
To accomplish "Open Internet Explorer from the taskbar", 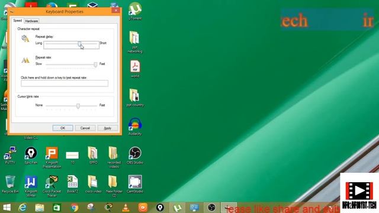I will tap(23, 208).
